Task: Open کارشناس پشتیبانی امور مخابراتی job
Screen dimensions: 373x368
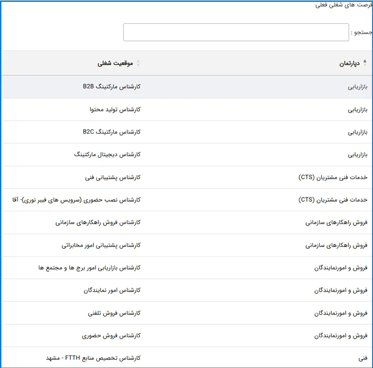Action: [101, 245]
